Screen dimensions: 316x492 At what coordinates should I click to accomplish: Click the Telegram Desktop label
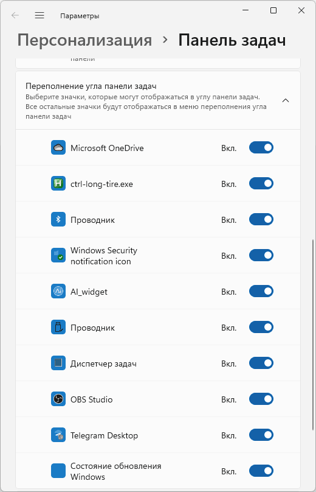105,435
